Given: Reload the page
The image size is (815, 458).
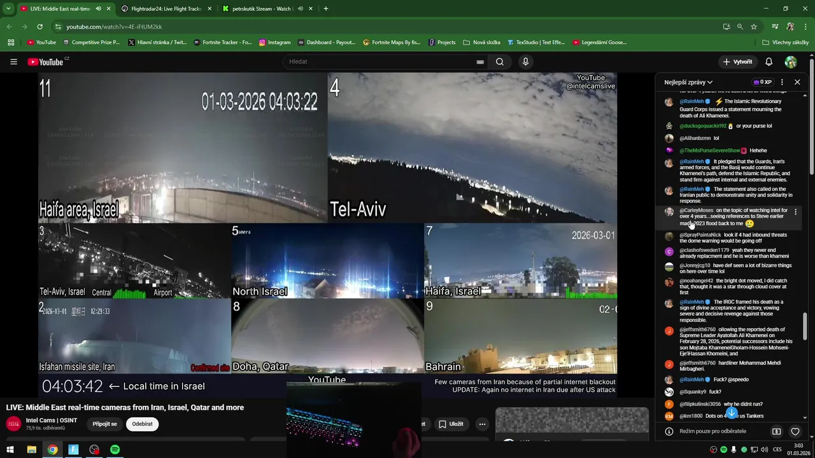Looking at the screenshot, I should tap(39, 27).
